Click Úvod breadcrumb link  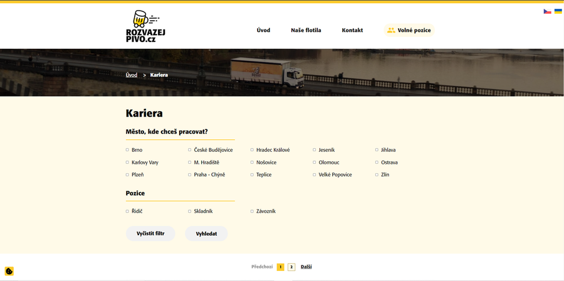click(132, 75)
